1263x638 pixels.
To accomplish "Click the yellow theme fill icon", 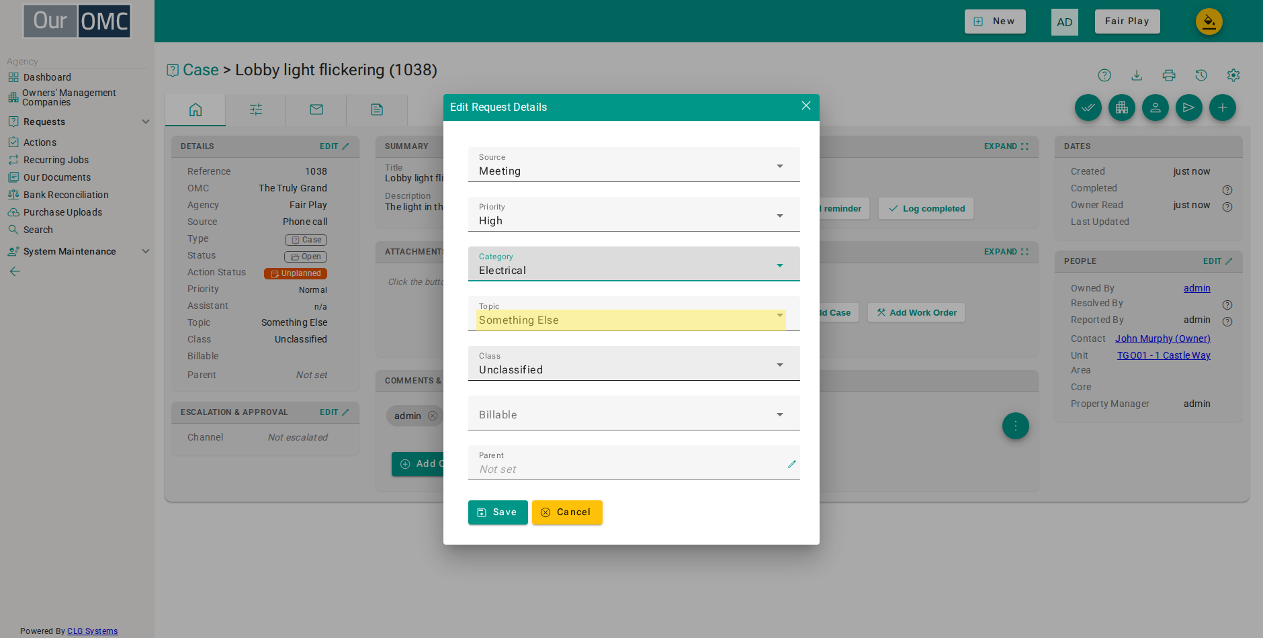I will (x=1209, y=22).
